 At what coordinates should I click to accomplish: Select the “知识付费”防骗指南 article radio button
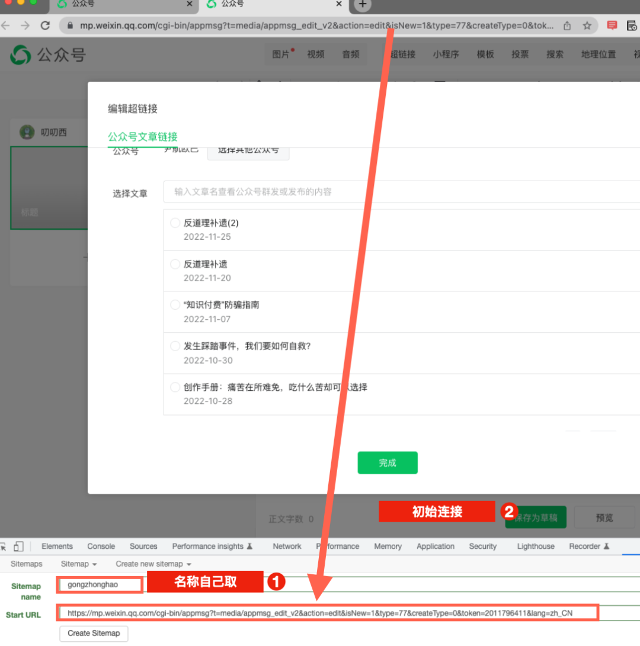(x=175, y=305)
